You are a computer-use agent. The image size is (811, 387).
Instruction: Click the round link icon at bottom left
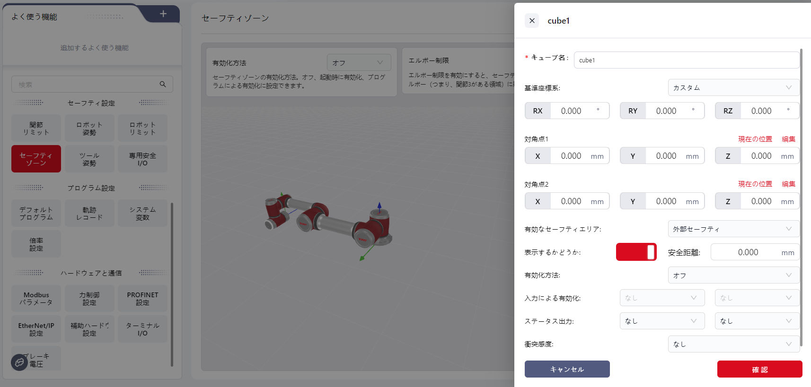(x=19, y=362)
